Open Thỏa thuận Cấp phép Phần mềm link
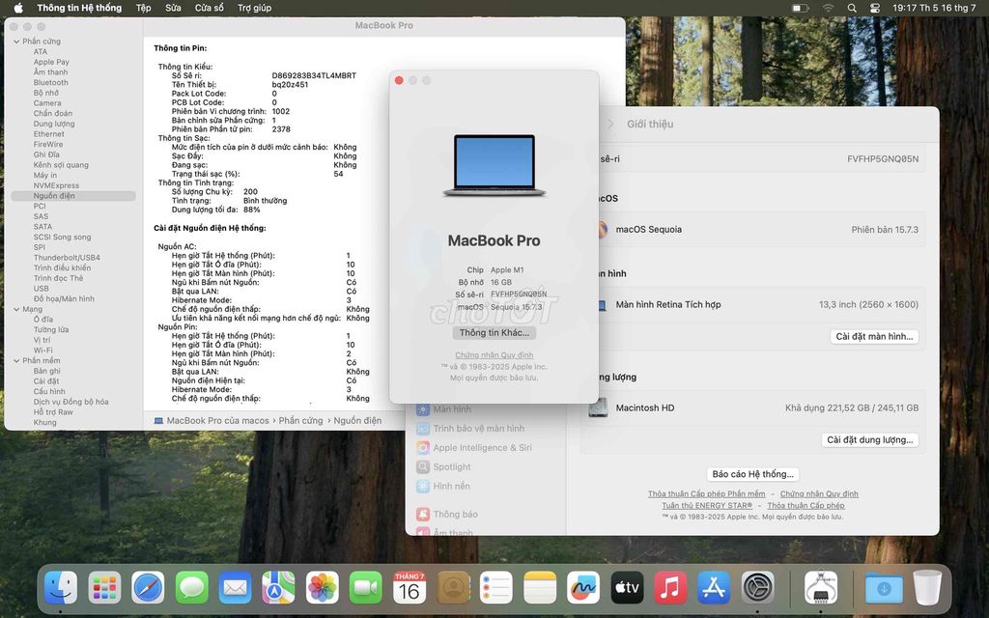 706,493
